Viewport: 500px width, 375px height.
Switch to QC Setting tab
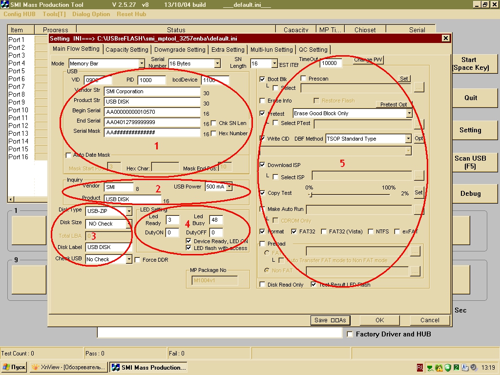point(313,49)
